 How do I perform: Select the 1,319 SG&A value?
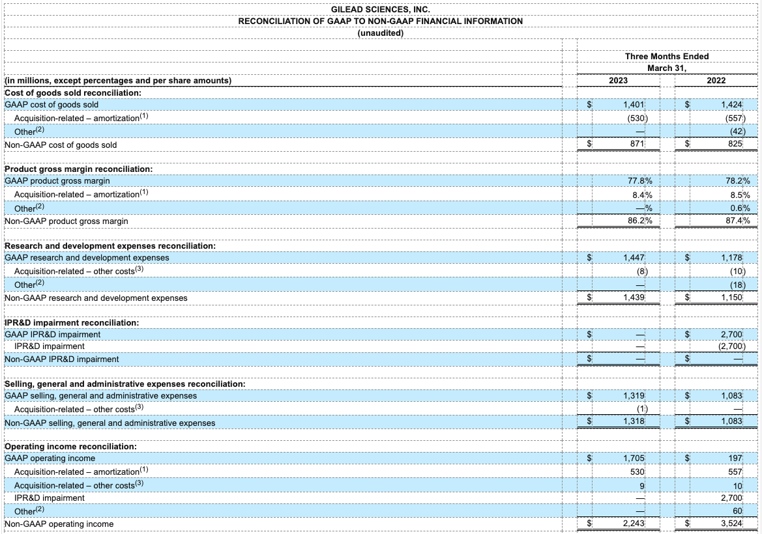click(x=634, y=396)
